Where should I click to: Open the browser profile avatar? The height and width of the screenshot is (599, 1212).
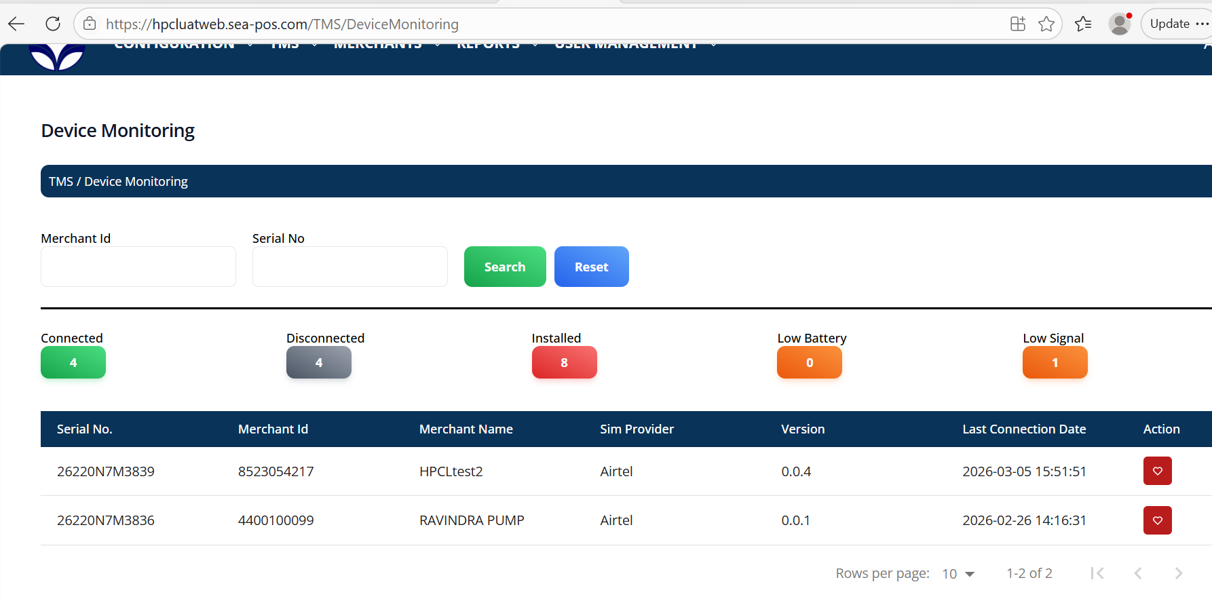tap(1119, 24)
